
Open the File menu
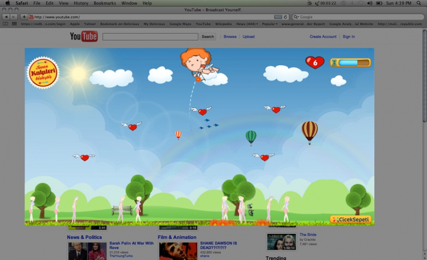click(37, 3)
